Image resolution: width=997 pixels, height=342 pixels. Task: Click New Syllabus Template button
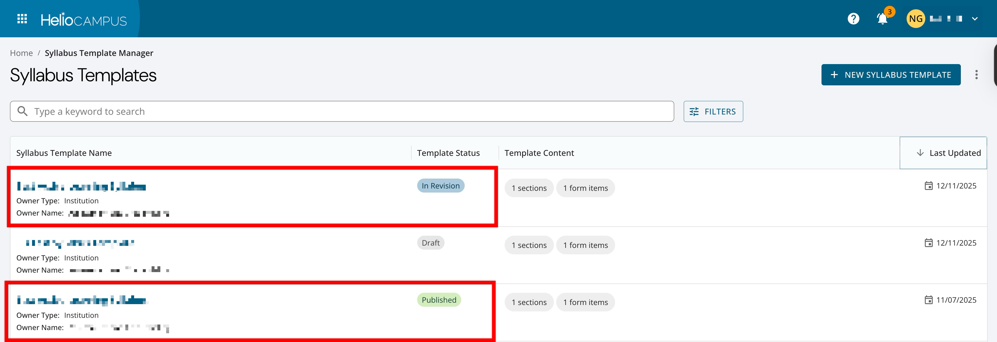pos(891,75)
